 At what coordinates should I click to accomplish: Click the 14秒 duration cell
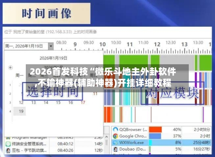pos(98,144)
